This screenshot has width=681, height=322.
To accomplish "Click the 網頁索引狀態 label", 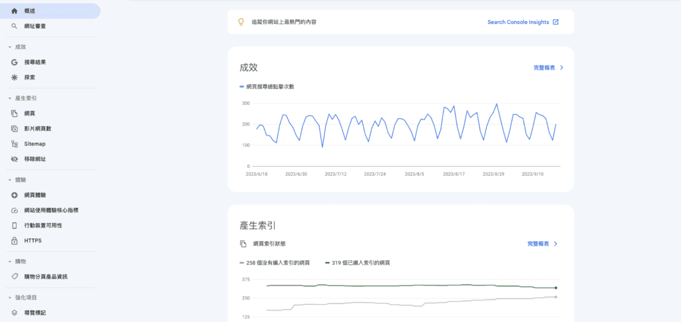I will click(x=269, y=244).
